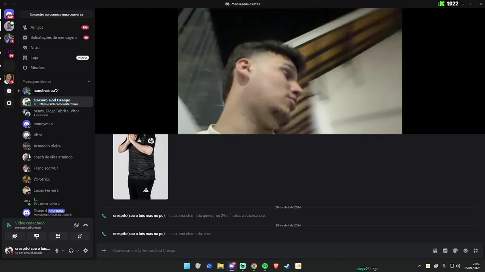Open the nunoliveiraa direct message
This screenshot has width=485, height=272.
(56, 91)
